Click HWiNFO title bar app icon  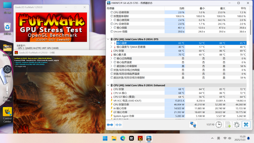[109, 3]
